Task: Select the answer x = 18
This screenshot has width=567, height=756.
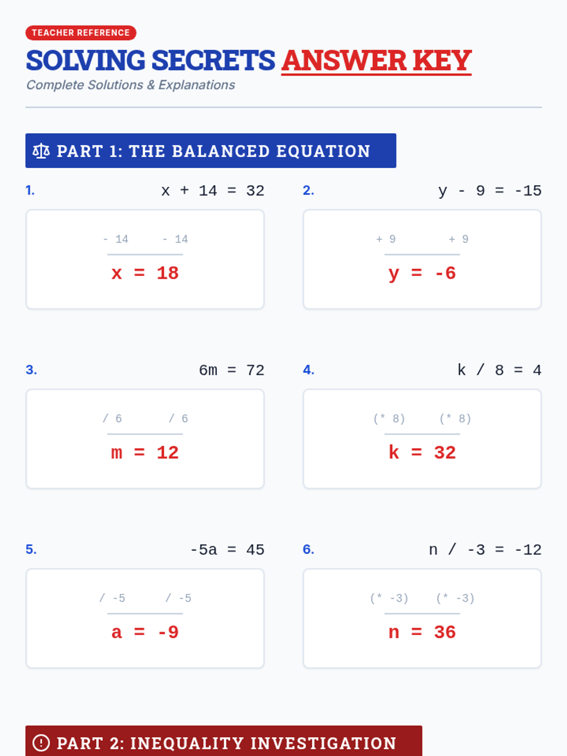Action: tap(145, 273)
